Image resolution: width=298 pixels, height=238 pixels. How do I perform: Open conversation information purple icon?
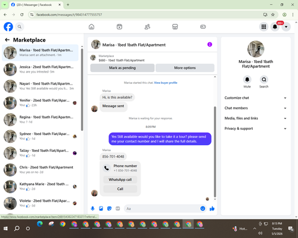(x=210, y=45)
